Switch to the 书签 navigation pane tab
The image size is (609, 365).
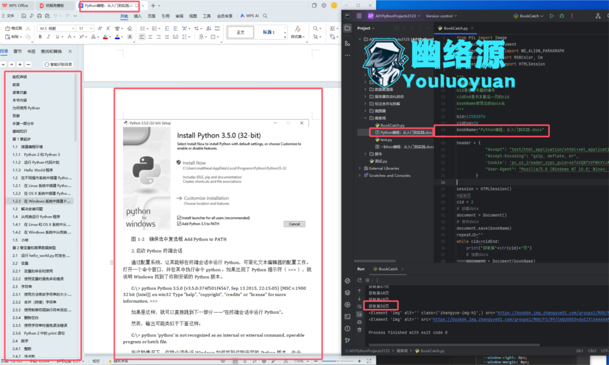(x=31, y=51)
